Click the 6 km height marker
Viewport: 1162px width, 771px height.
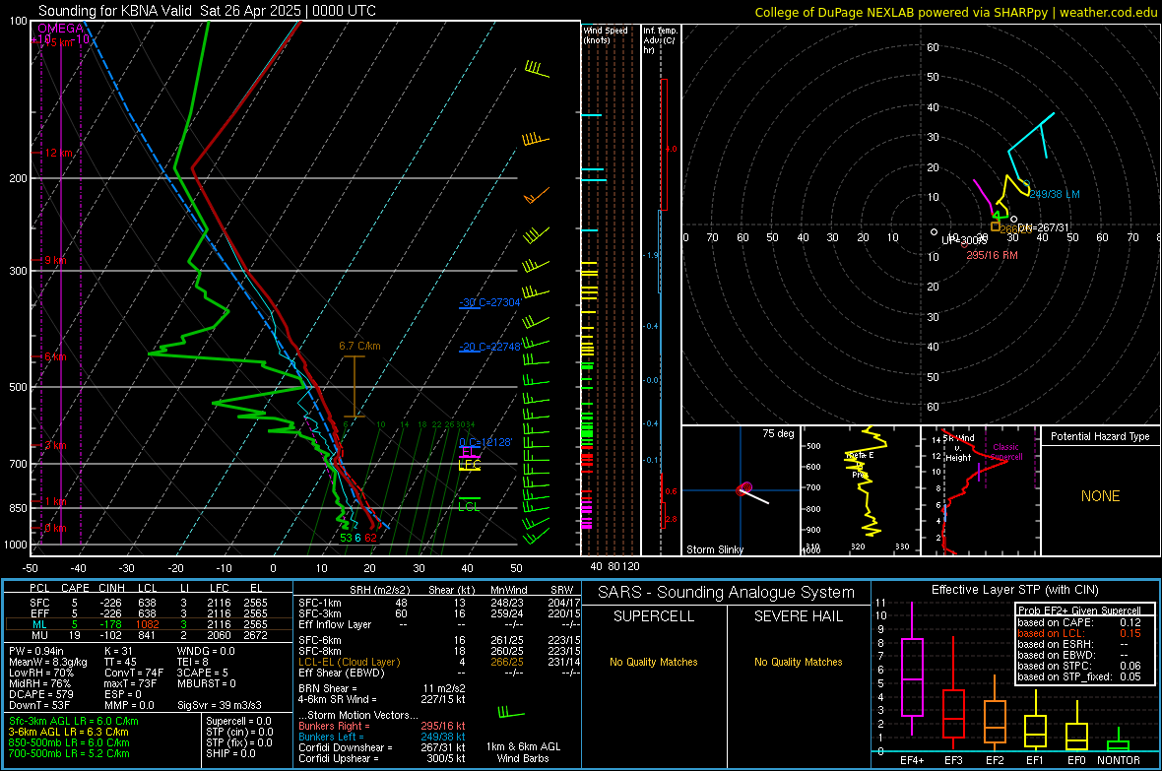(x=55, y=356)
